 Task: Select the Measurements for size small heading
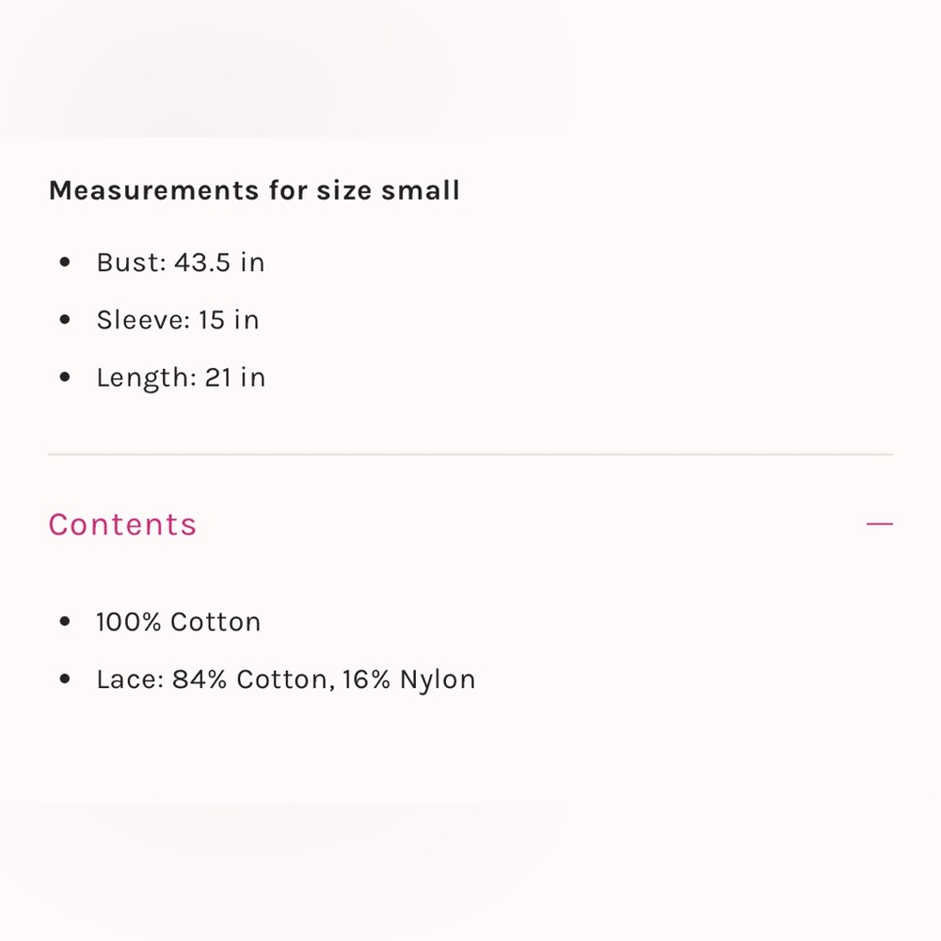(254, 191)
